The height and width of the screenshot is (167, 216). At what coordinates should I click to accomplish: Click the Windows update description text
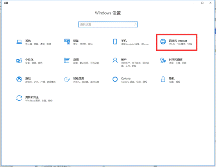point(39,101)
